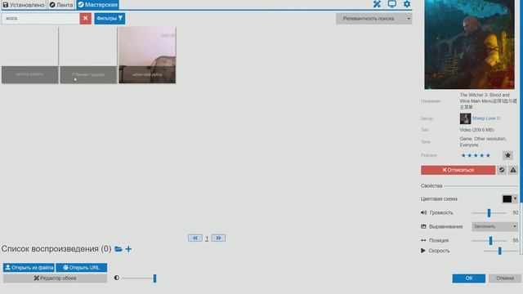Open author Sheep Love U profile link
The image size is (523, 294).
tap(486, 118)
